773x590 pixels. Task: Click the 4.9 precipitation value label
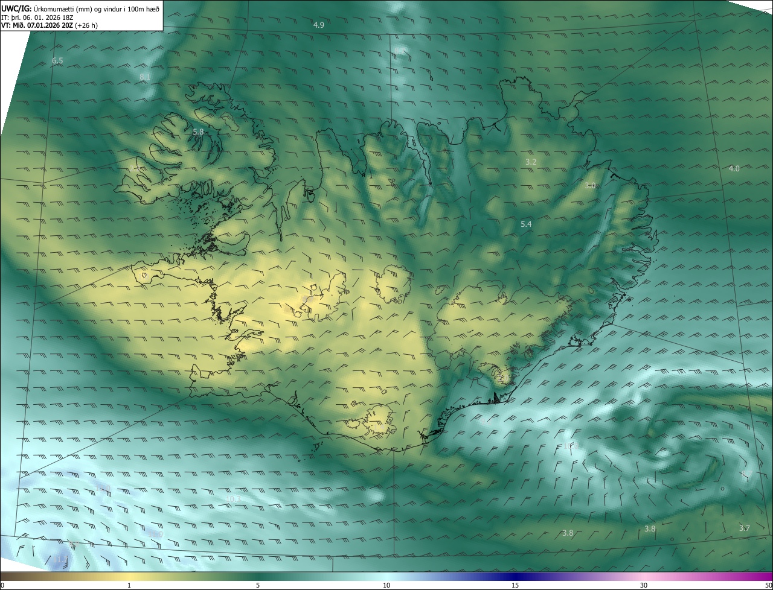(319, 25)
